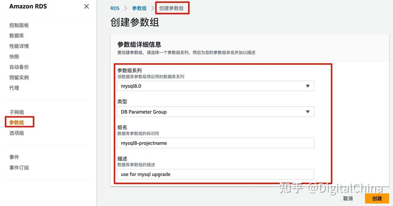Focus the 描述 field with upgrade text

click(216, 174)
